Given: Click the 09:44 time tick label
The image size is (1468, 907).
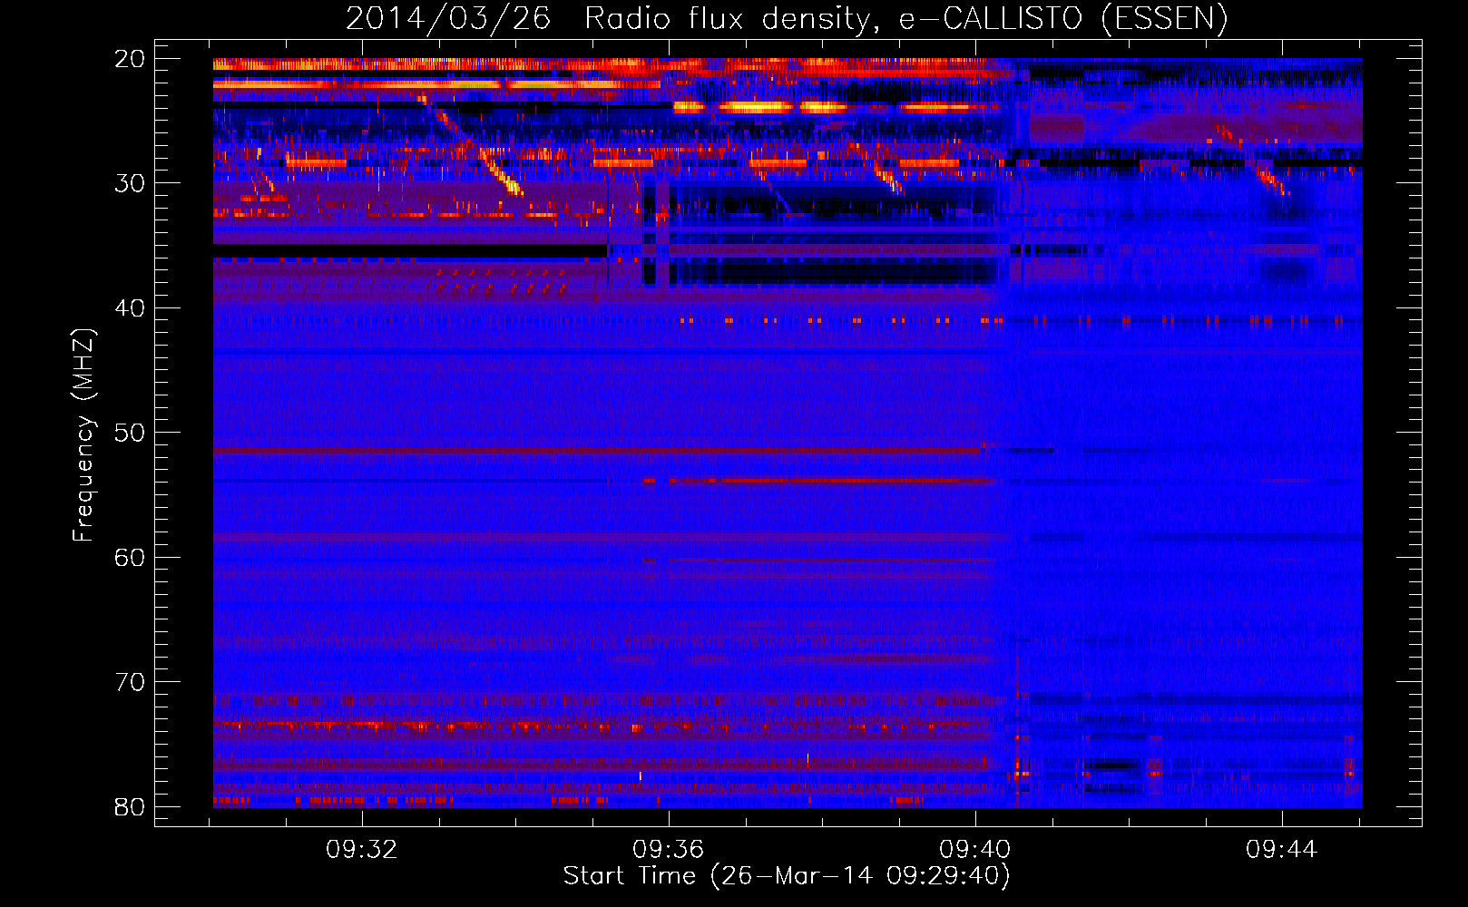Looking at the screenshot, I should [1281, 850].
